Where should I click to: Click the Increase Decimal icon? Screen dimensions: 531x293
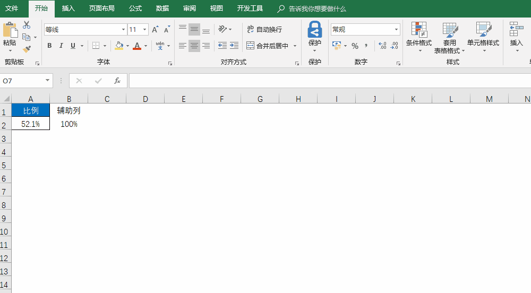[x=382, y=46]
